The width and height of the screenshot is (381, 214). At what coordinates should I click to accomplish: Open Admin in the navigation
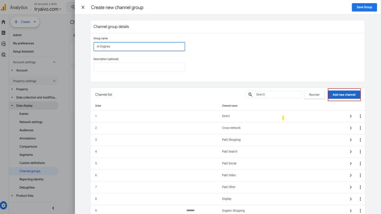pos(17,35)
